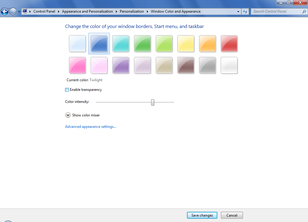Restore down the window
This screenshot has width=308, height=222.
[289, 2]
